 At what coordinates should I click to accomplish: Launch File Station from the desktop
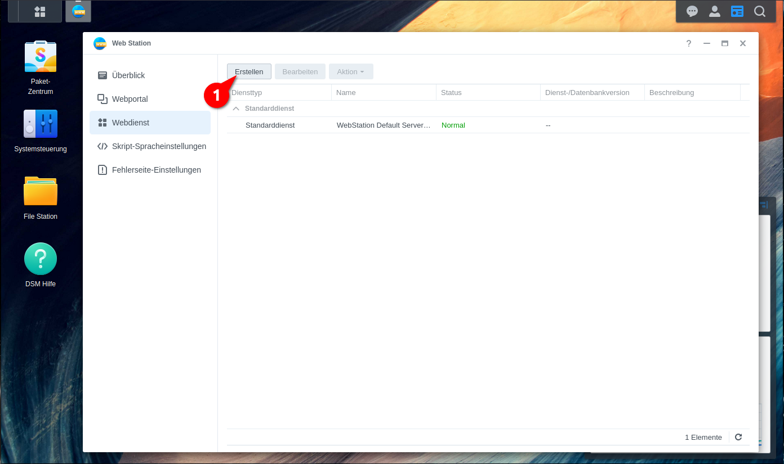click(40, 191)
